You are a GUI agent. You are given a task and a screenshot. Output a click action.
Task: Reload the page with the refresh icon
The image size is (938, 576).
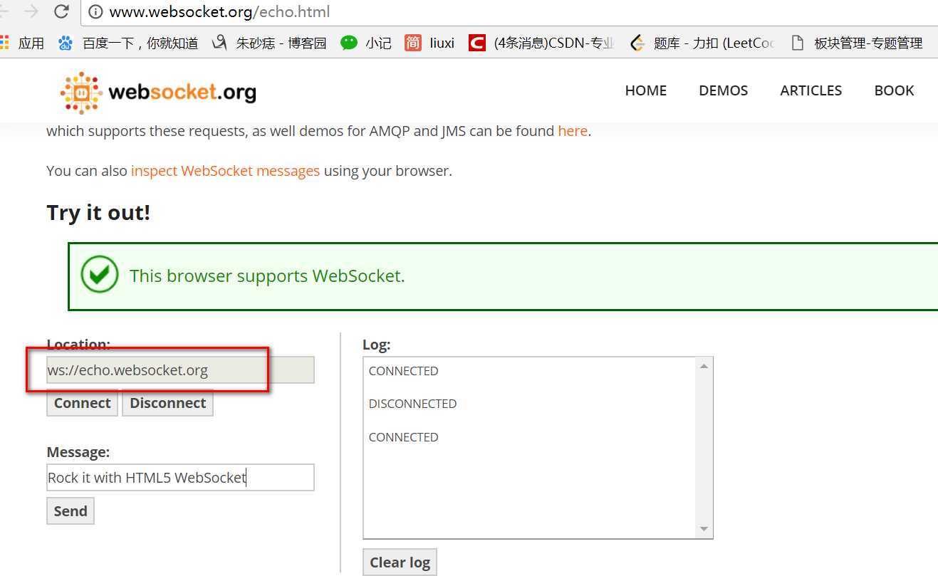(61, 11)
